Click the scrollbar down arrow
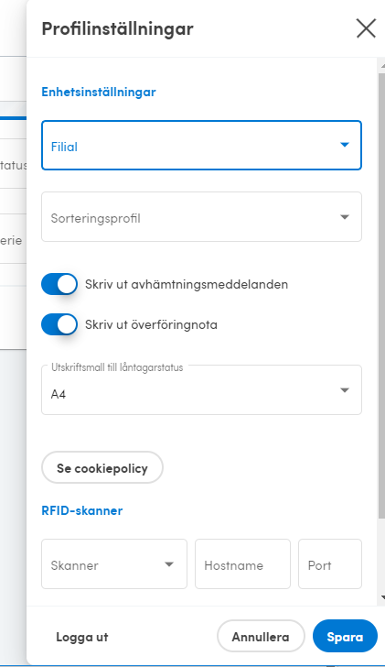Viewport: 385px width, 667px height. 382,597
